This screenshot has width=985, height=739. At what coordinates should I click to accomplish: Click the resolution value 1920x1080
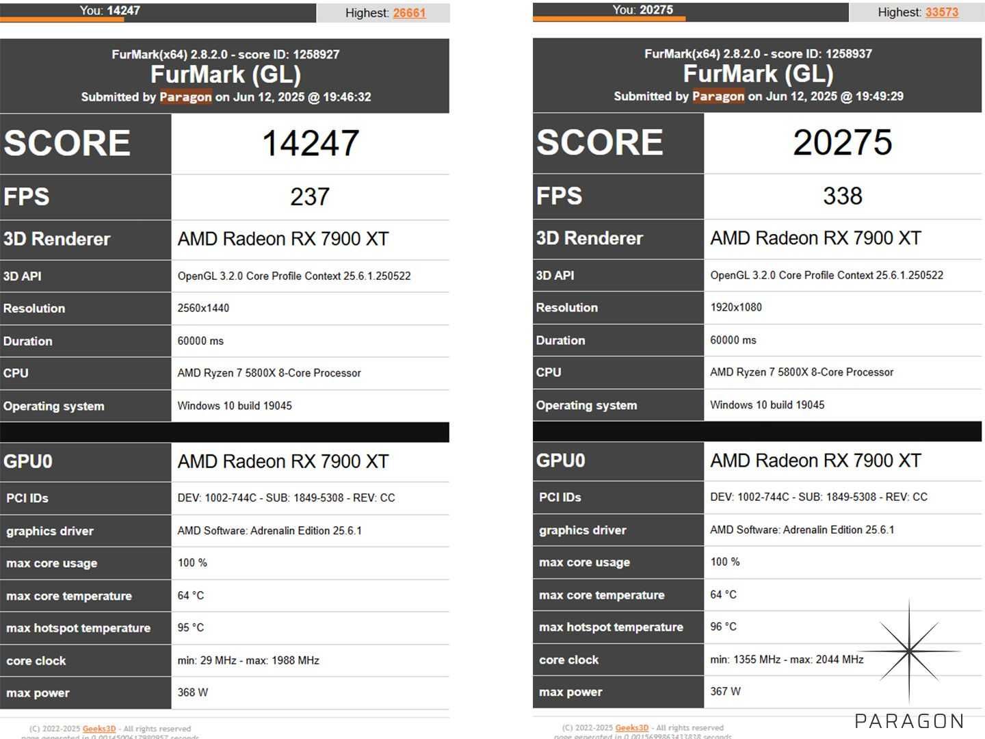(736, 307)
